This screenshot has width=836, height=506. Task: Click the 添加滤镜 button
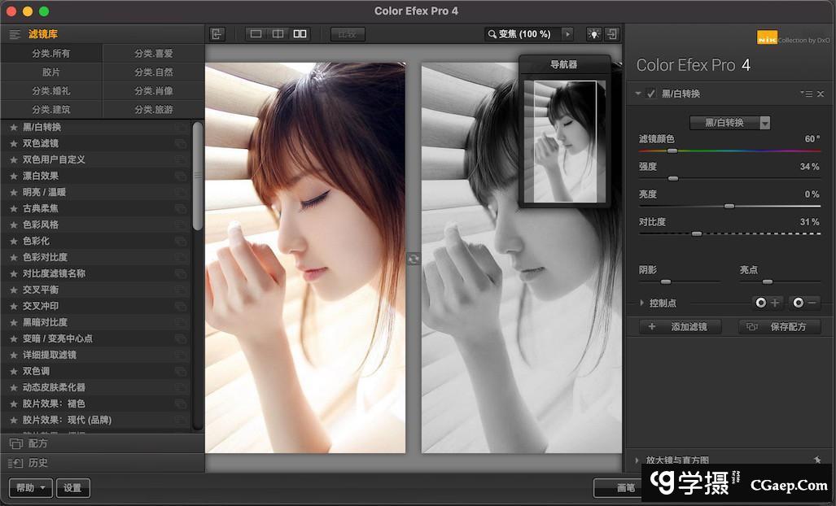[682, 327]
